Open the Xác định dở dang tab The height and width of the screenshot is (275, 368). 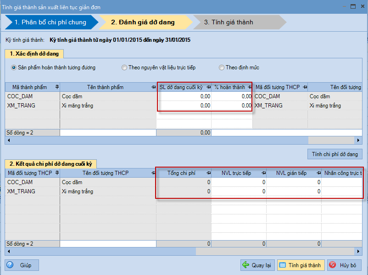click(x=34, y=54)
